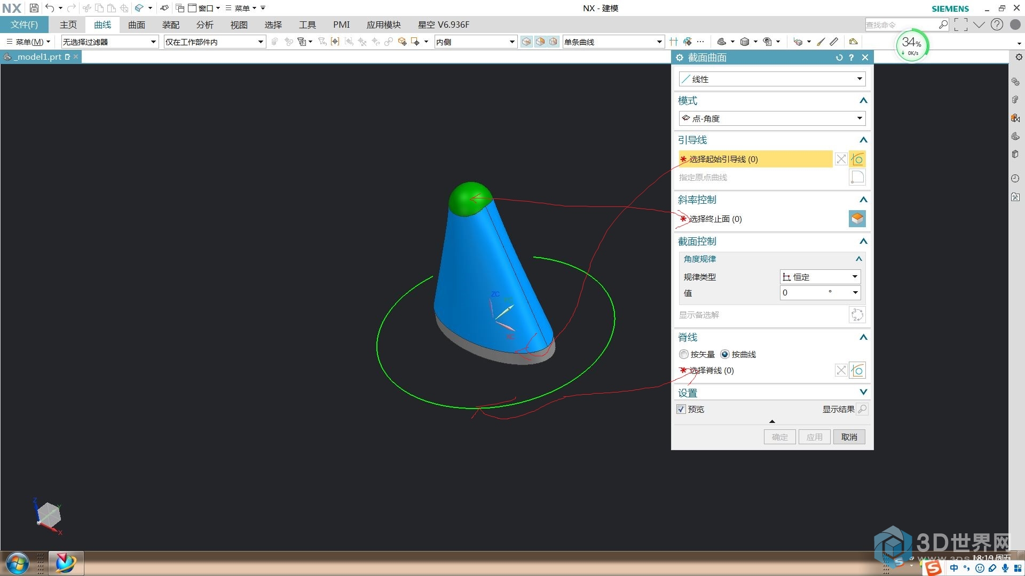The image size is (1025, 576).
Task: Open the 仅在工作部件内 scope dropdown
Action: [215, 42]
